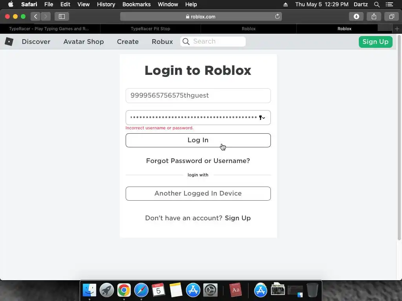Click the Safari compass in the Dock

pos(141,290)
